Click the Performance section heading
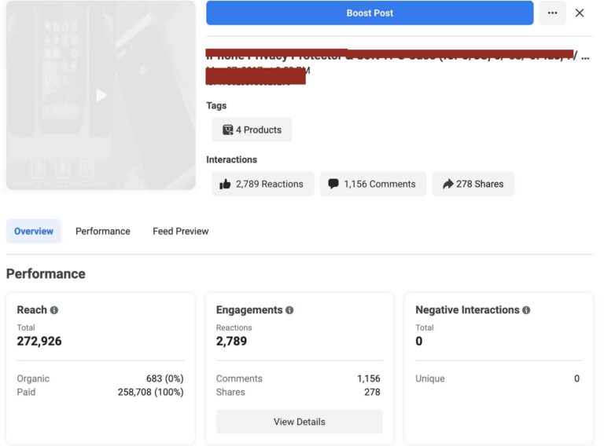This screenshot has width=604, height=446. pos(46,274)
